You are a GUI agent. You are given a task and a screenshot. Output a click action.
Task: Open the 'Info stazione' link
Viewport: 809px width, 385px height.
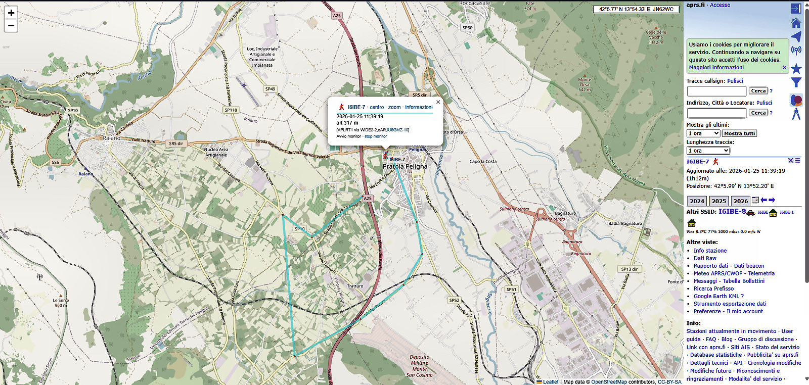(710, 251)
